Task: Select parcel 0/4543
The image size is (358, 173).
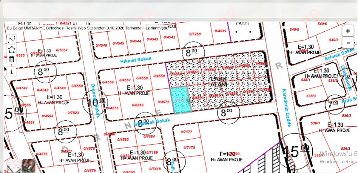Action: pyautogui.click(x=152, y=39)
